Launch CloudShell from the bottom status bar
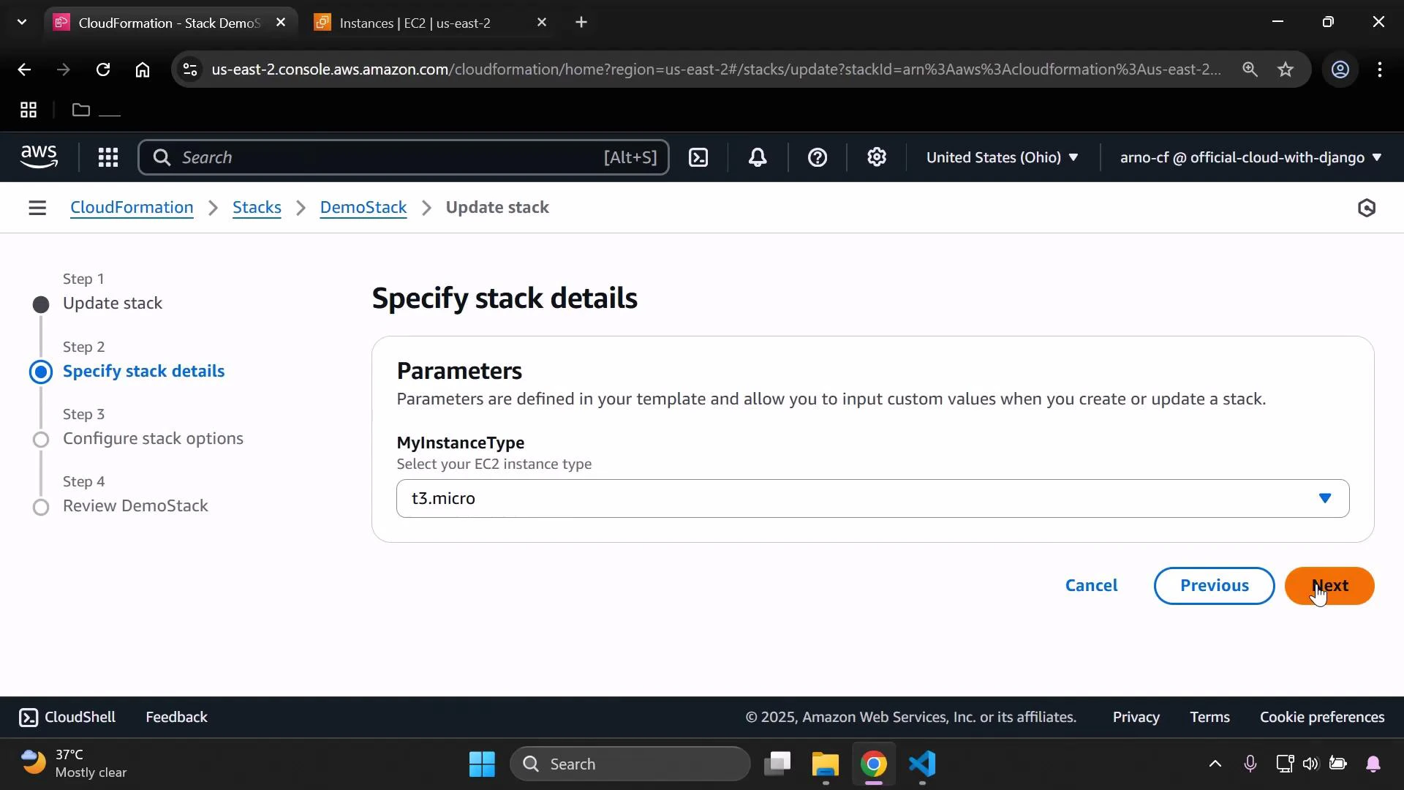Image resolution: width=1404 pixels, height=790 pixels. [67, 717]
